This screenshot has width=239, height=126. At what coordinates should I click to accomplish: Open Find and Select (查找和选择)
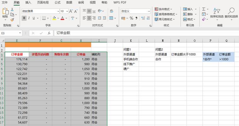pyautogui.click(x=231, y=13)
